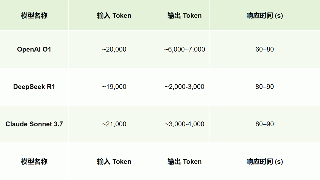Select the Claude Sonnet 3.7 row label

pos(34,124)
